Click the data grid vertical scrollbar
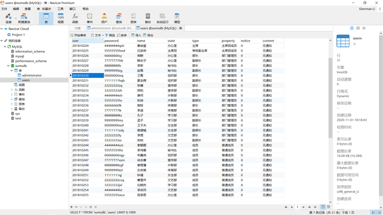Viewport: 383px width, 215px height. (x=330, y=98)
